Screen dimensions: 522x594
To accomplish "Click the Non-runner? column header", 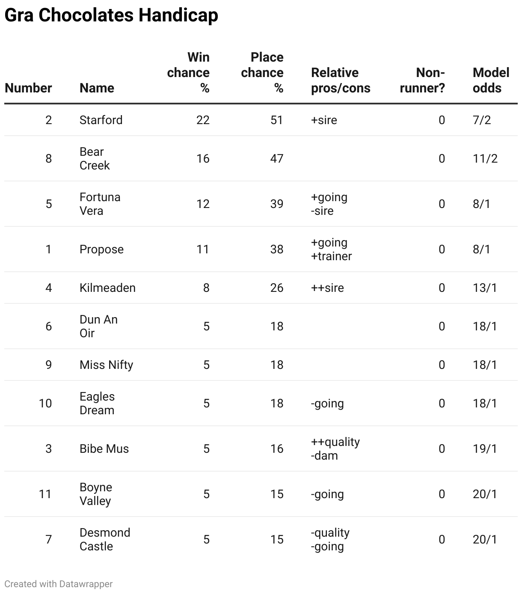I will pyautogui.click(x=422, y=80).
